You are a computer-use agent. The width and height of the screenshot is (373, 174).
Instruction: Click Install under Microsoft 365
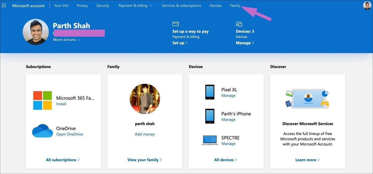tap(61, 104)
